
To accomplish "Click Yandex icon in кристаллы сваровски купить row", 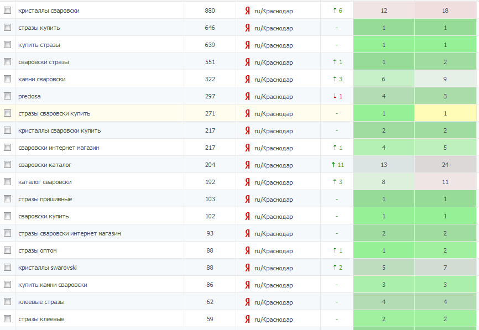I will click(x=247, y=130).
